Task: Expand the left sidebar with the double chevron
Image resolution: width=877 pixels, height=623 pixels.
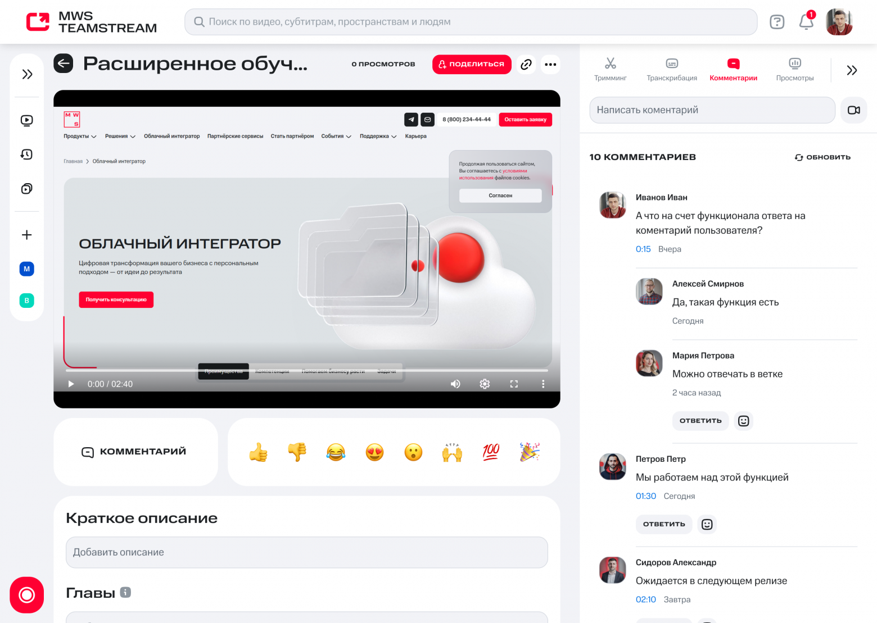Action: 26,74
